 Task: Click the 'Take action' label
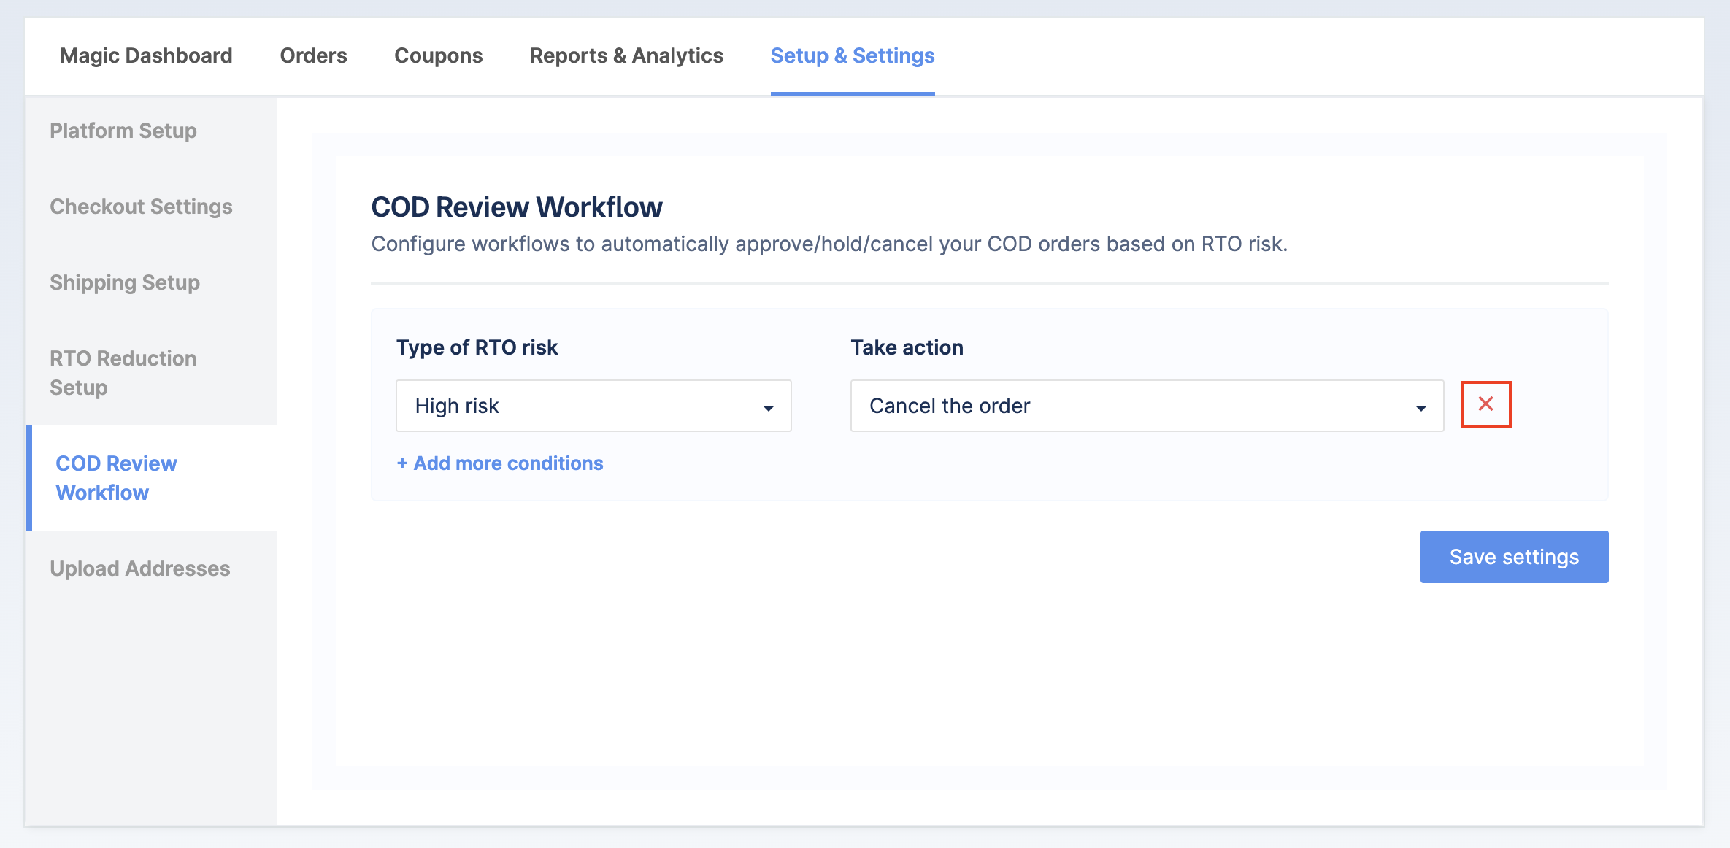click(x=907, y=347)
